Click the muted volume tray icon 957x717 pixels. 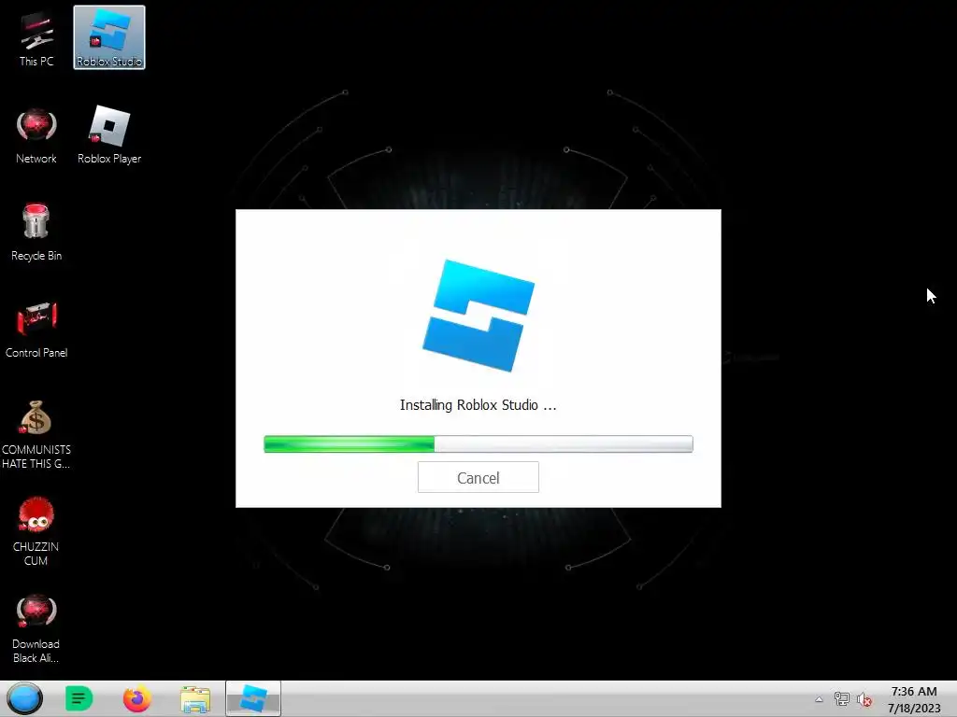[864, 699]
